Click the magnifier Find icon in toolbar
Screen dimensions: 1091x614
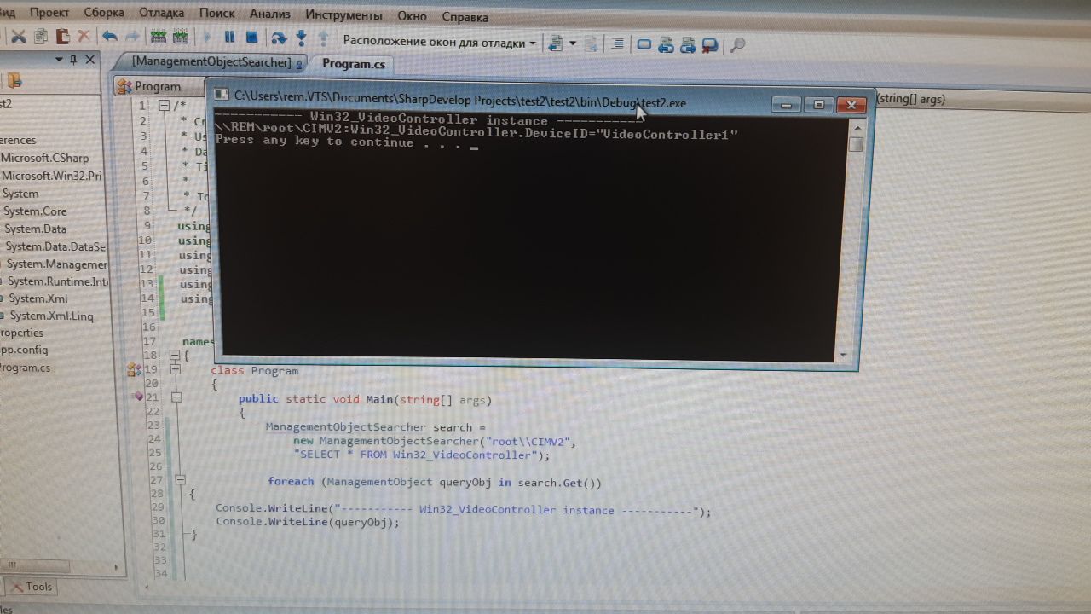(738, 45)
